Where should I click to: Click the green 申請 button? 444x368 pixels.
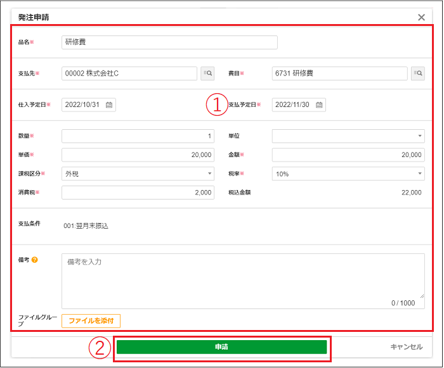[x=222, y=347]
